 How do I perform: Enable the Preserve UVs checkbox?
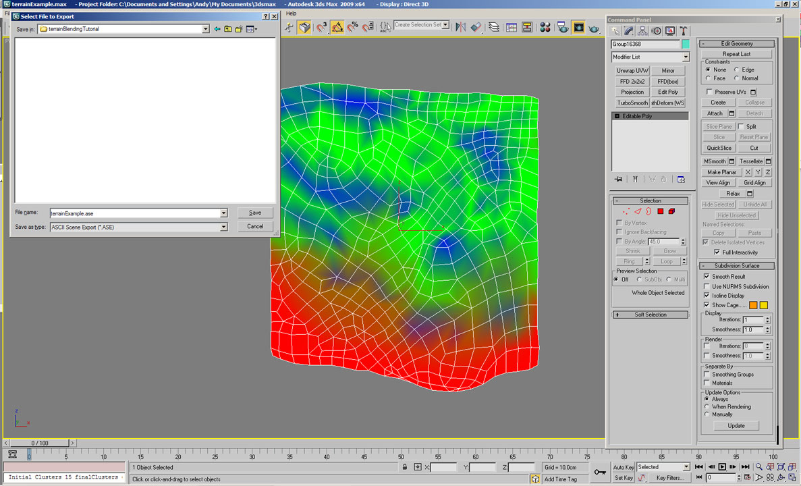point(709,92)
